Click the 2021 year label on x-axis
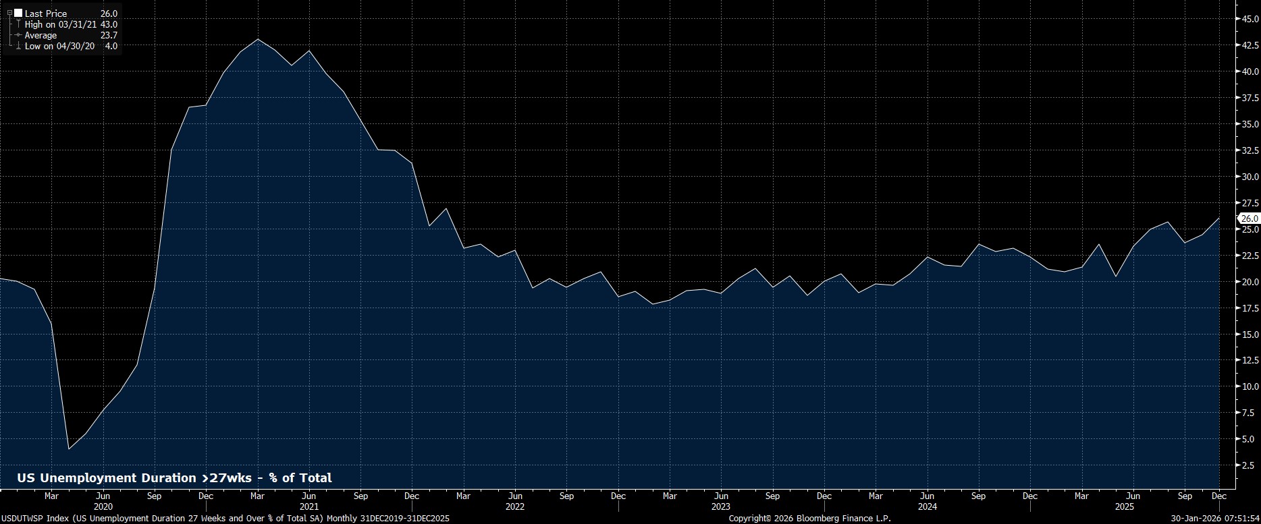 [308, 506]
